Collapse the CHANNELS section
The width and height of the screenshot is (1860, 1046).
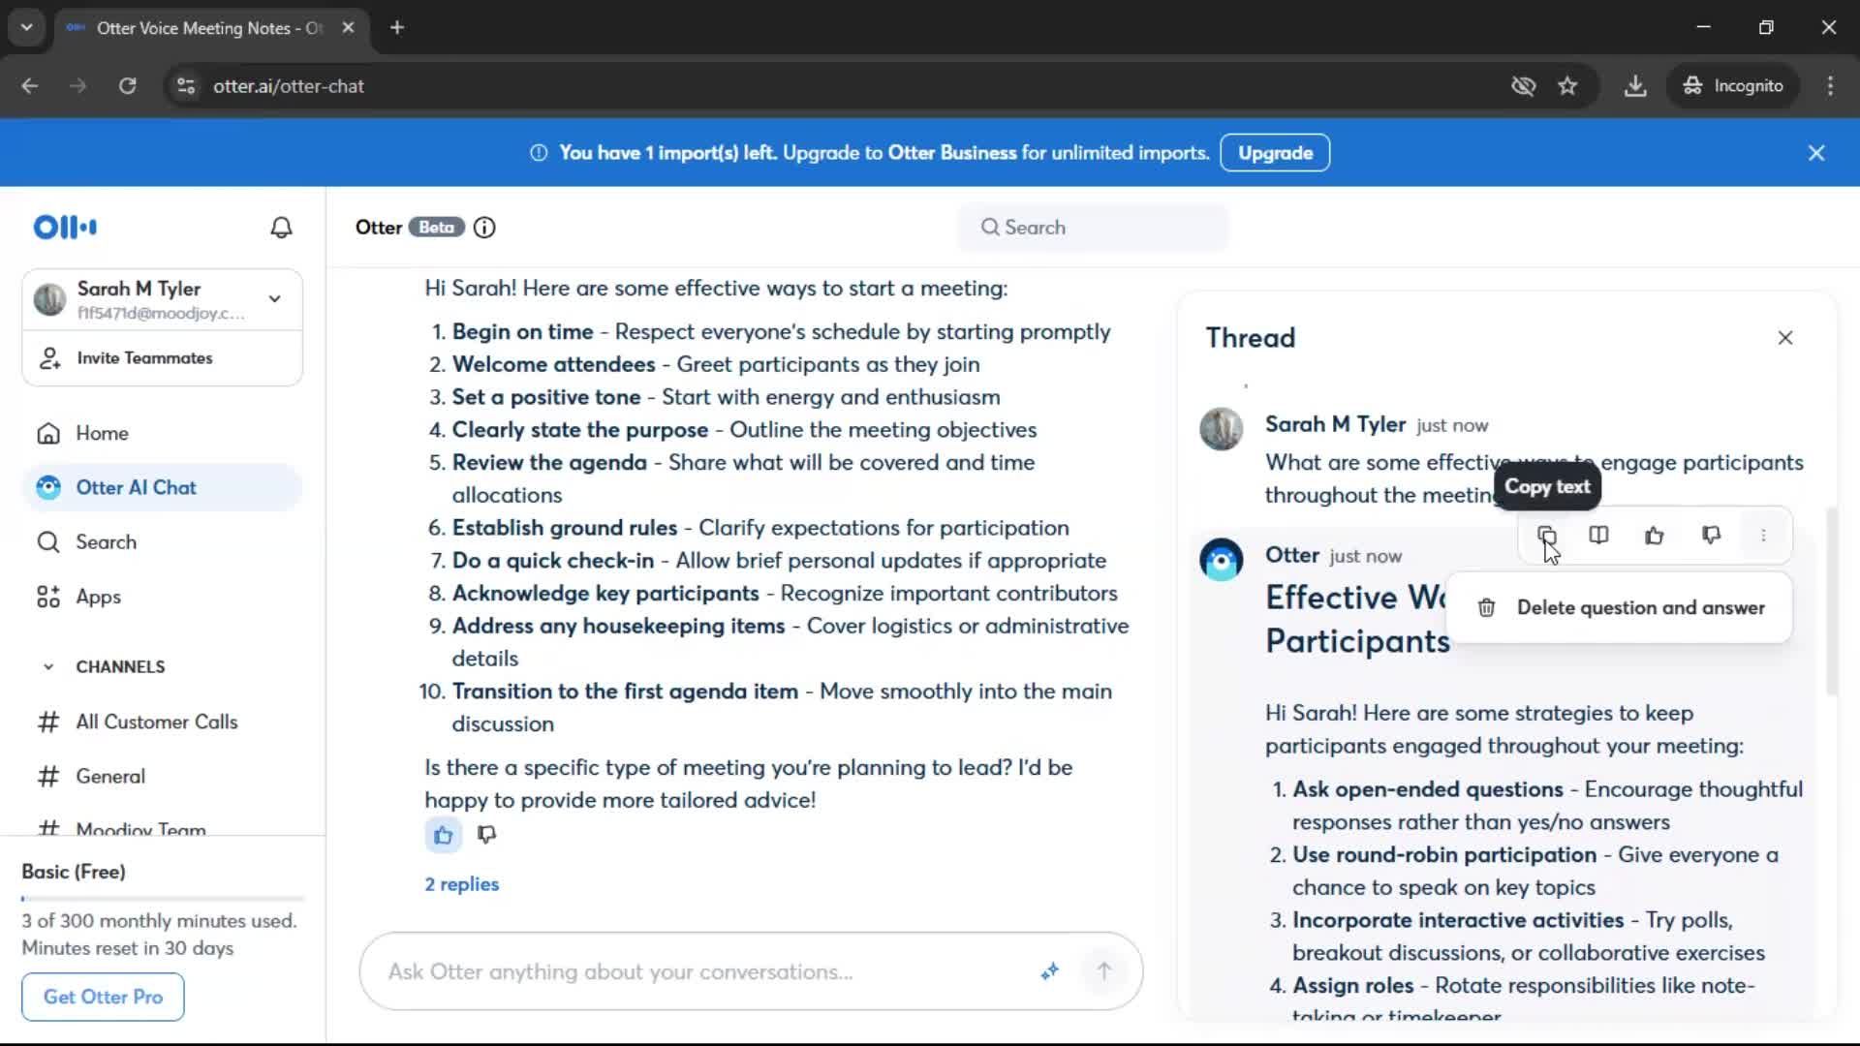pos(48,667)
